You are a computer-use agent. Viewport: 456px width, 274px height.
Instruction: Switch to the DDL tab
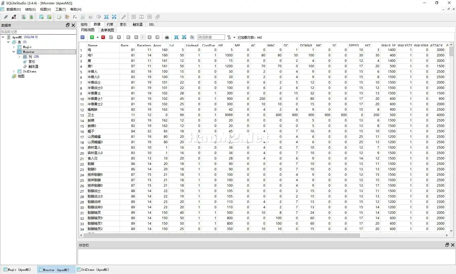coord(152,24)
